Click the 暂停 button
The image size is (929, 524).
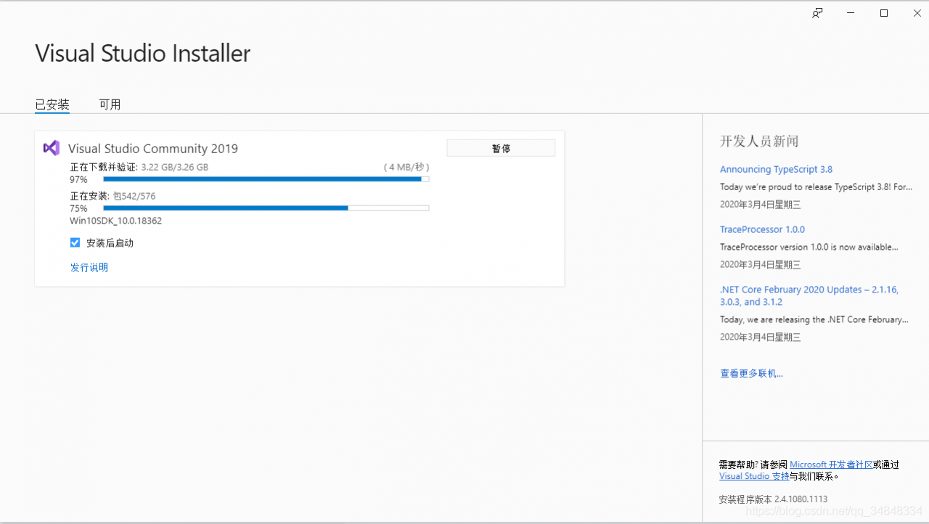(x=501, y=148)
